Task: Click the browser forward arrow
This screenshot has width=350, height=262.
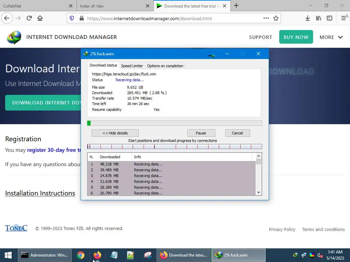Action: coord(18,18)
